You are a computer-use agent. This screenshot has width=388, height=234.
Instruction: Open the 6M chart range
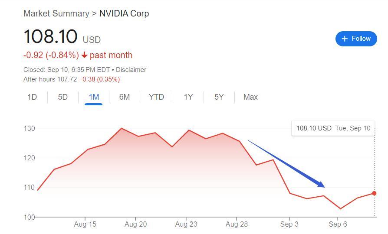point(125,97)
